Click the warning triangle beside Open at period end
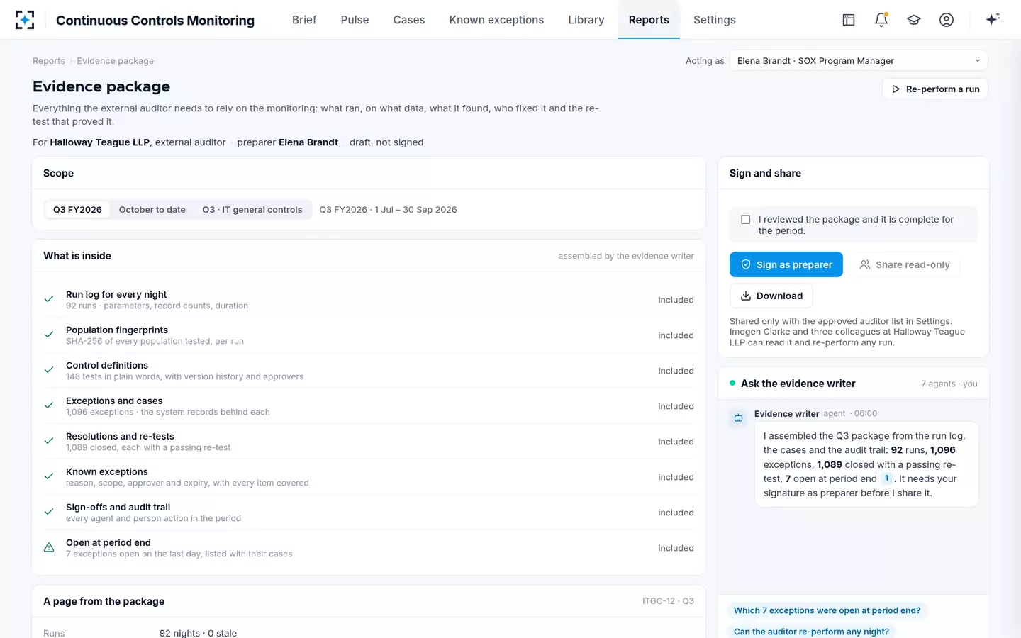Viewport: 1021px width, 638px height. coord(49,547)
